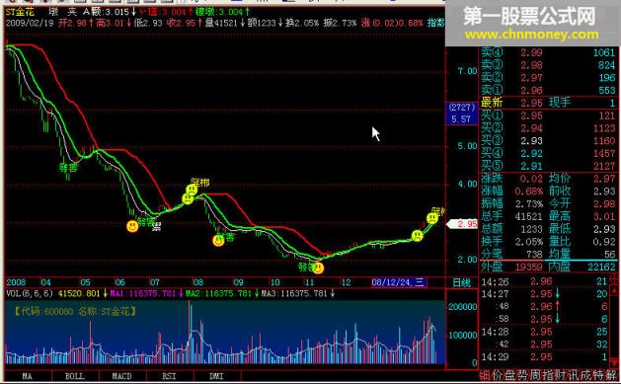621x384 pixels.
Task: Click the 最新 latest price row
Action: [x=549, y=103]
